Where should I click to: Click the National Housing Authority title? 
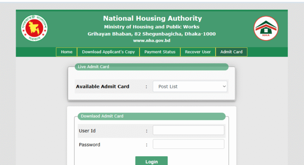(x=152, y=19)
